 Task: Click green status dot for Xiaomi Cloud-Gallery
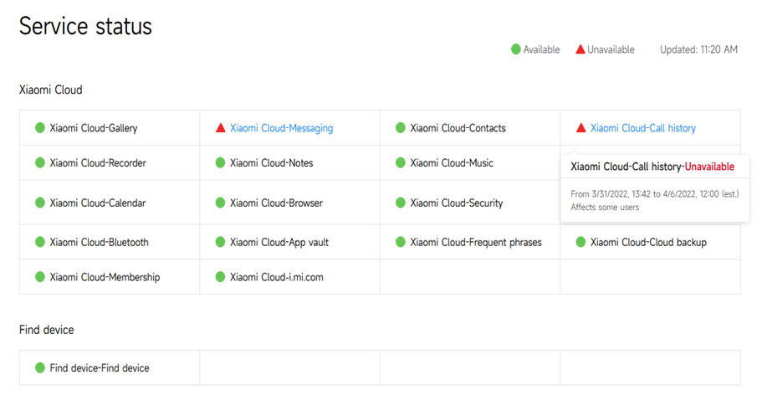click(x=40, y=128)
